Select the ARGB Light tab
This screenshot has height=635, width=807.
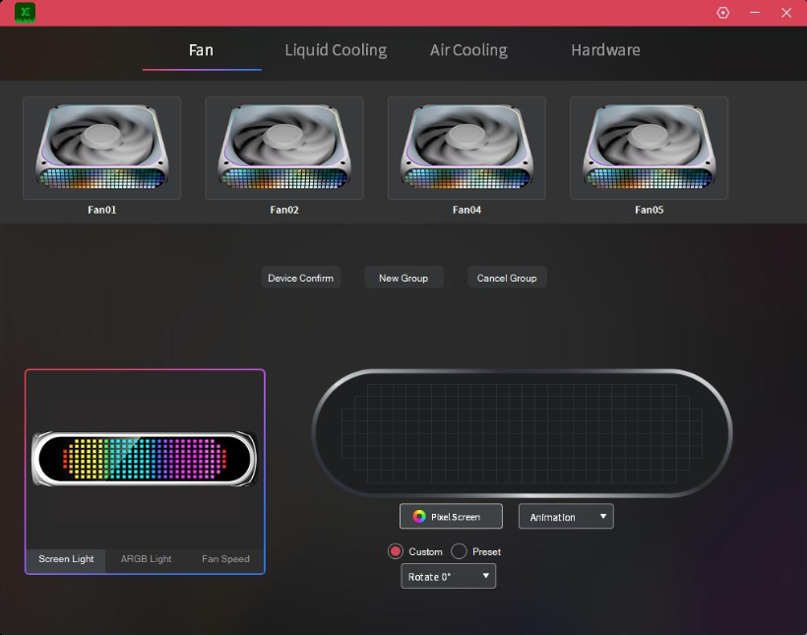pos(147,559)
